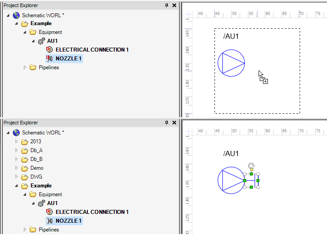Viewport: 327px width, 235px height.
Task: Close the top Project Explorer panel
Action: (174, 5)
